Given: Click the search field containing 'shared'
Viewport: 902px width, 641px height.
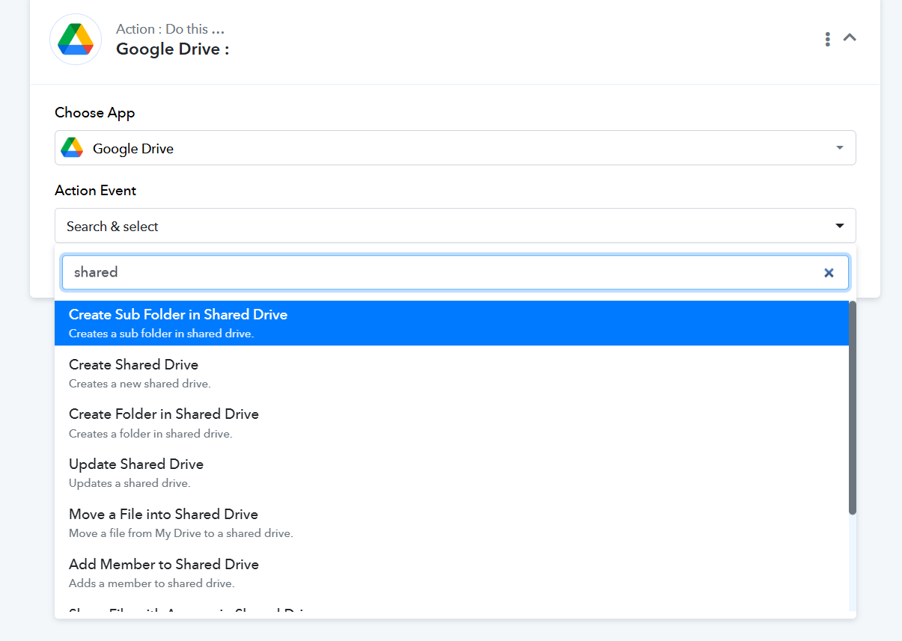Looking at the screenshot, I should [x=455, y=272].
